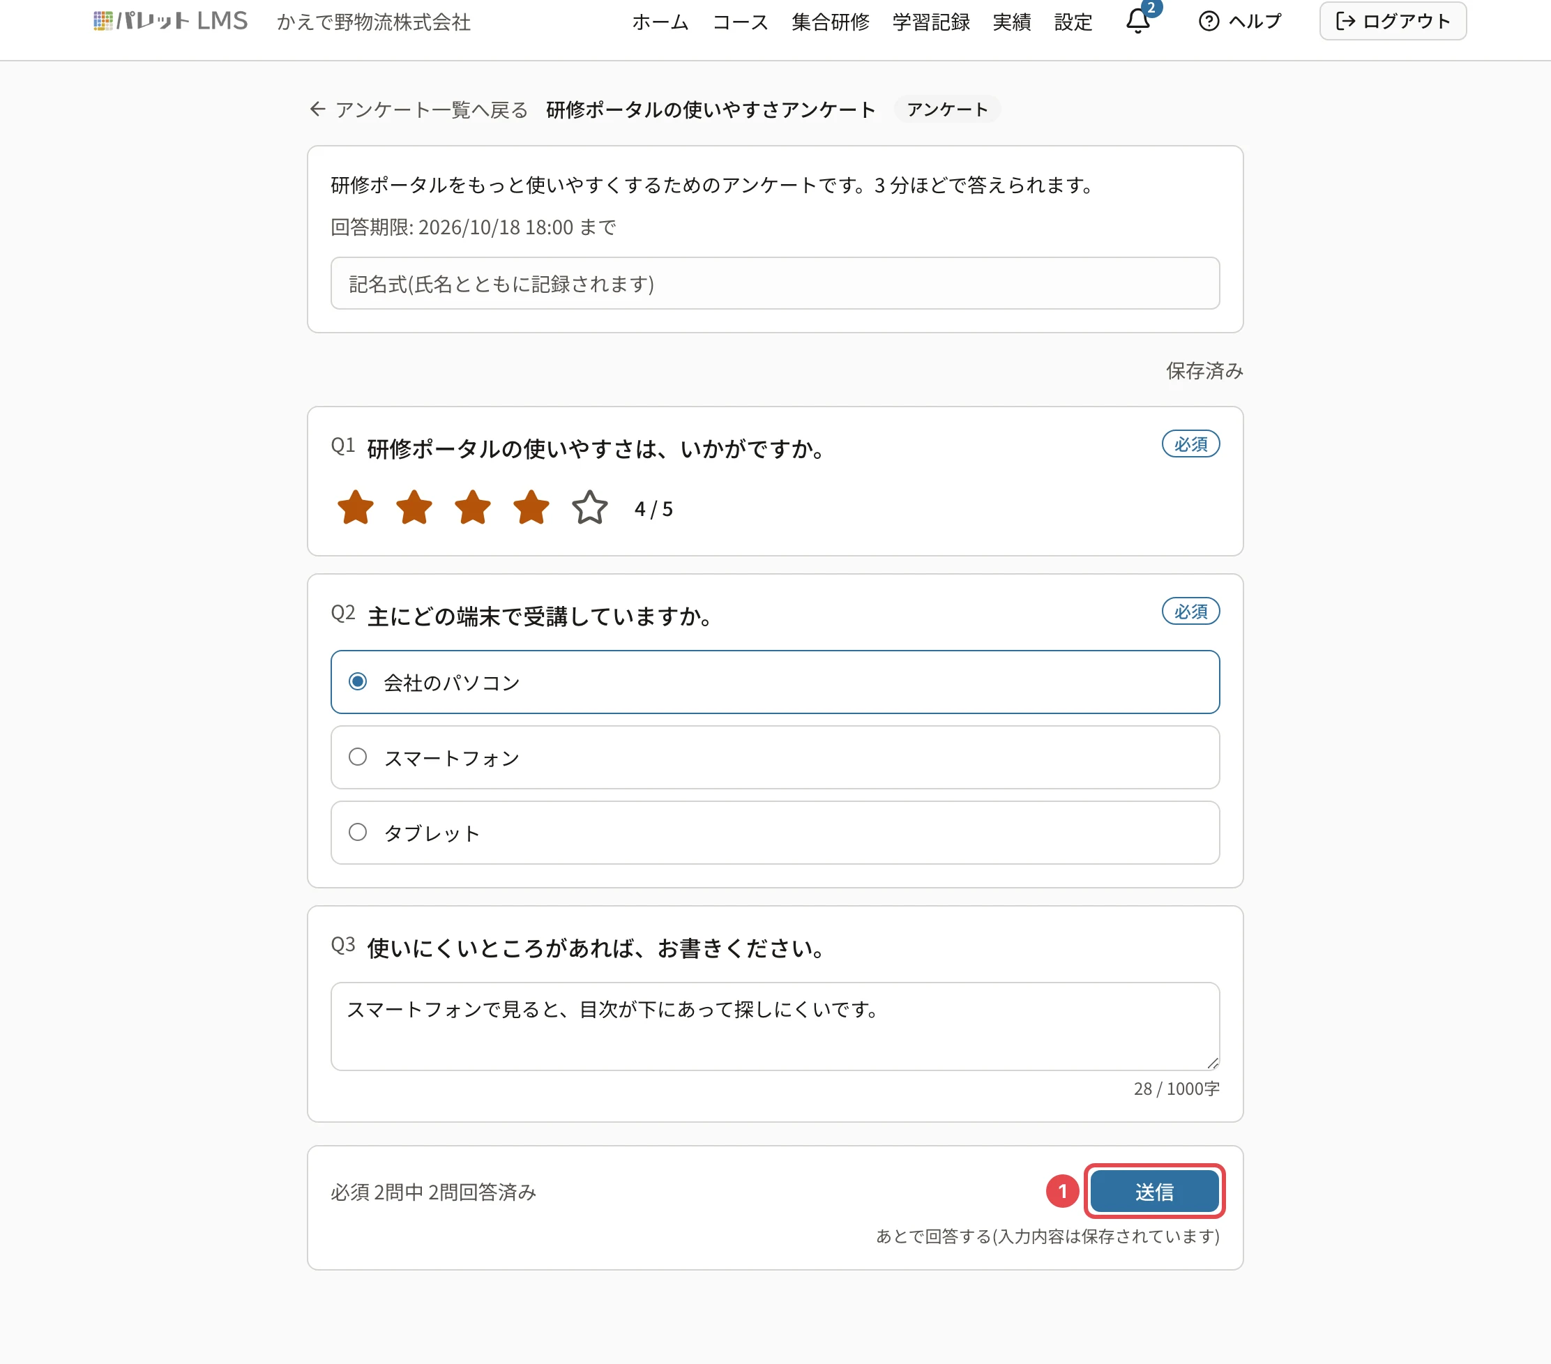This screenshot has width=1551, height=1364.
Task: Click the survey title 研修ポータルの使いやすさアンケート
Action: pyautogui.click(x=710, y=110)
